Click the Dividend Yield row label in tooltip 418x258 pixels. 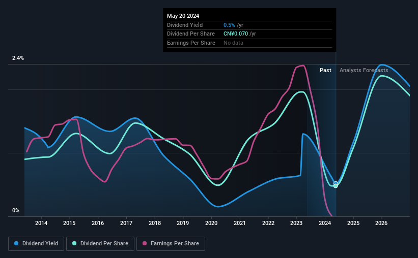[x=185, y=25]
